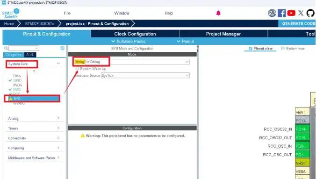Viewport: 316px width, 179px height.
Task: Switch to the Clock Configuration tab
Action: (x=135, y=34)
